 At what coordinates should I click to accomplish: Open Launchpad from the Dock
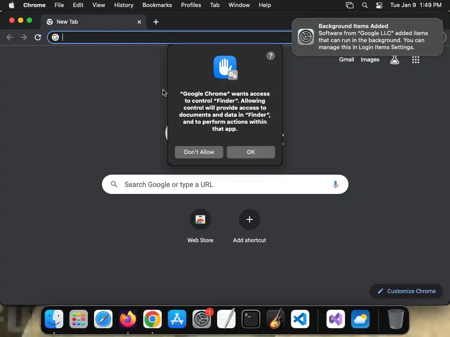(79, 319)
